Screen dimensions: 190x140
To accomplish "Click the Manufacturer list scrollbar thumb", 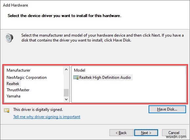I will [66, 93].
